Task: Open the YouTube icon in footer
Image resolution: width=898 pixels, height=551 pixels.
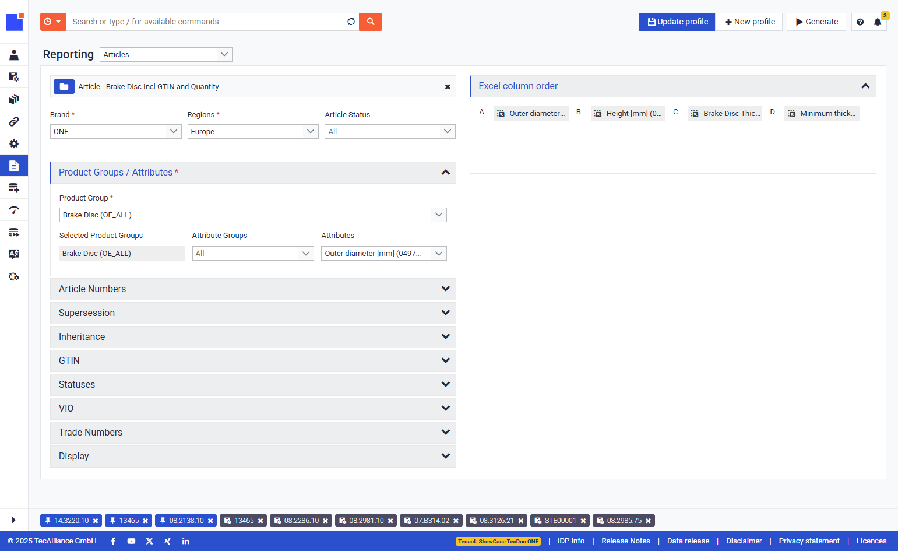Action: [x=131, y=541]
